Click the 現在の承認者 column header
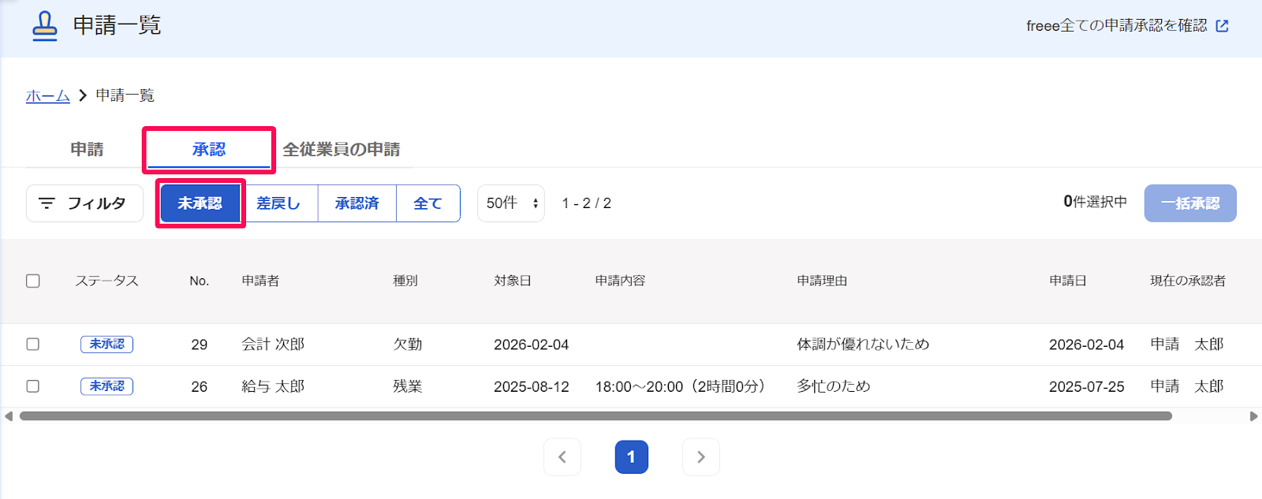This screenshot has width=1262, height=499. [1188, 281]
